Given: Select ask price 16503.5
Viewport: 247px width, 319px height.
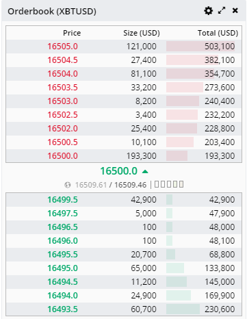Looking at the screenshot, I should point(63,88).
